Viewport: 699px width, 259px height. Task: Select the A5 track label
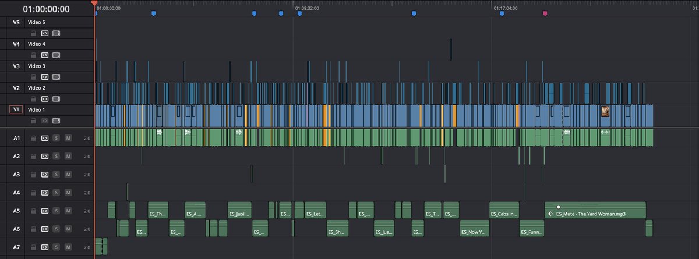click(x=16, y=211)
